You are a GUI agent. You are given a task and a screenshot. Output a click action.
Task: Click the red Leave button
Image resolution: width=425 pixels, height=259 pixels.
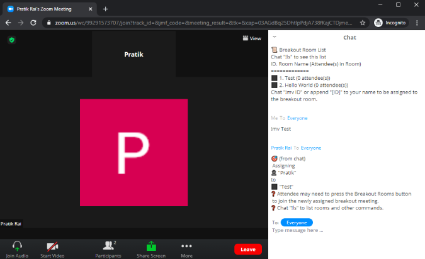[x=248, y=250]
